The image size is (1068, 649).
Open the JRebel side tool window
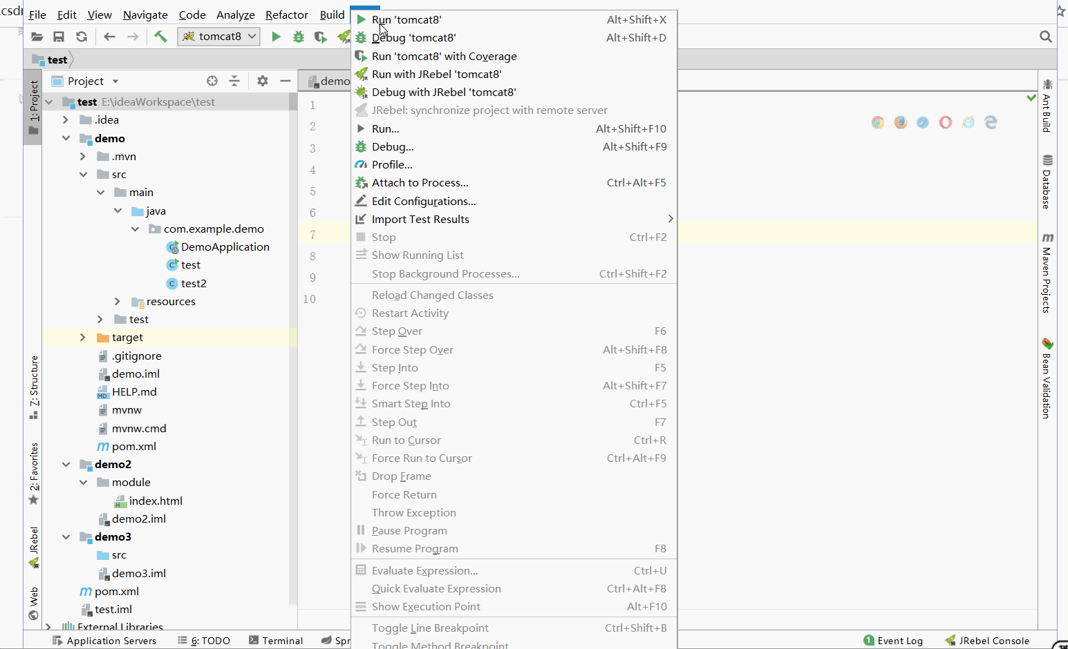34,548
